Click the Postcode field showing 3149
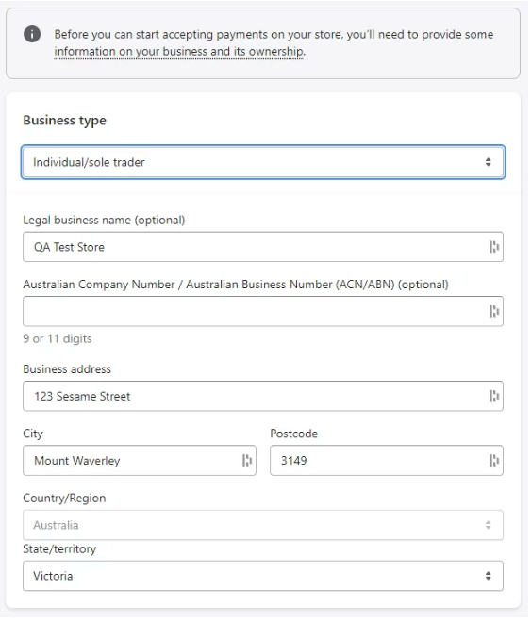The image size is (531, 622). click(387, 461)
